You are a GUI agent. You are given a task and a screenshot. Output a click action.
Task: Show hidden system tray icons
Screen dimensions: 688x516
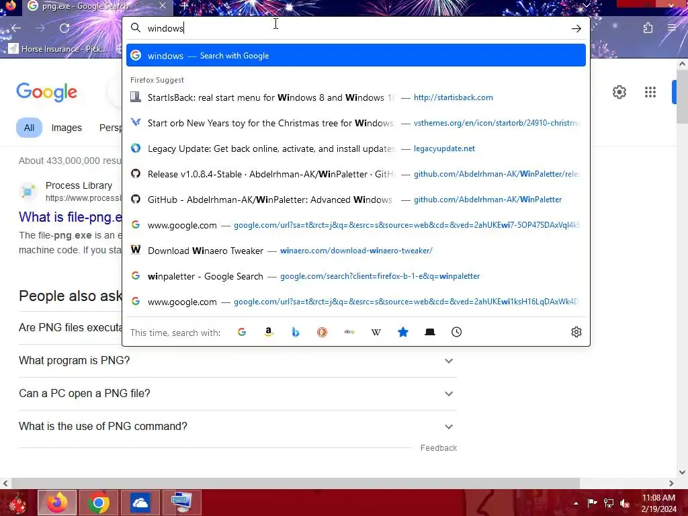(576, 503)
